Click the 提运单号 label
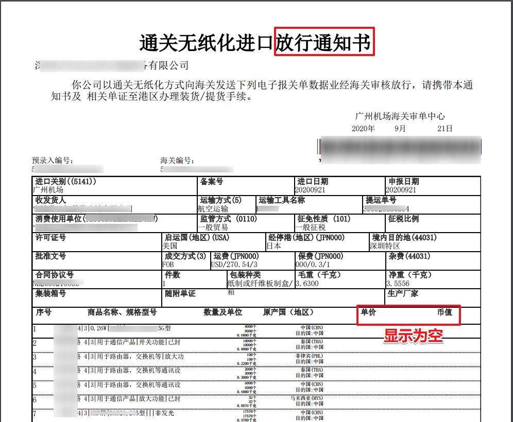Screen dimensions: 513x422 pyautogui.click(x=381, y=200)
